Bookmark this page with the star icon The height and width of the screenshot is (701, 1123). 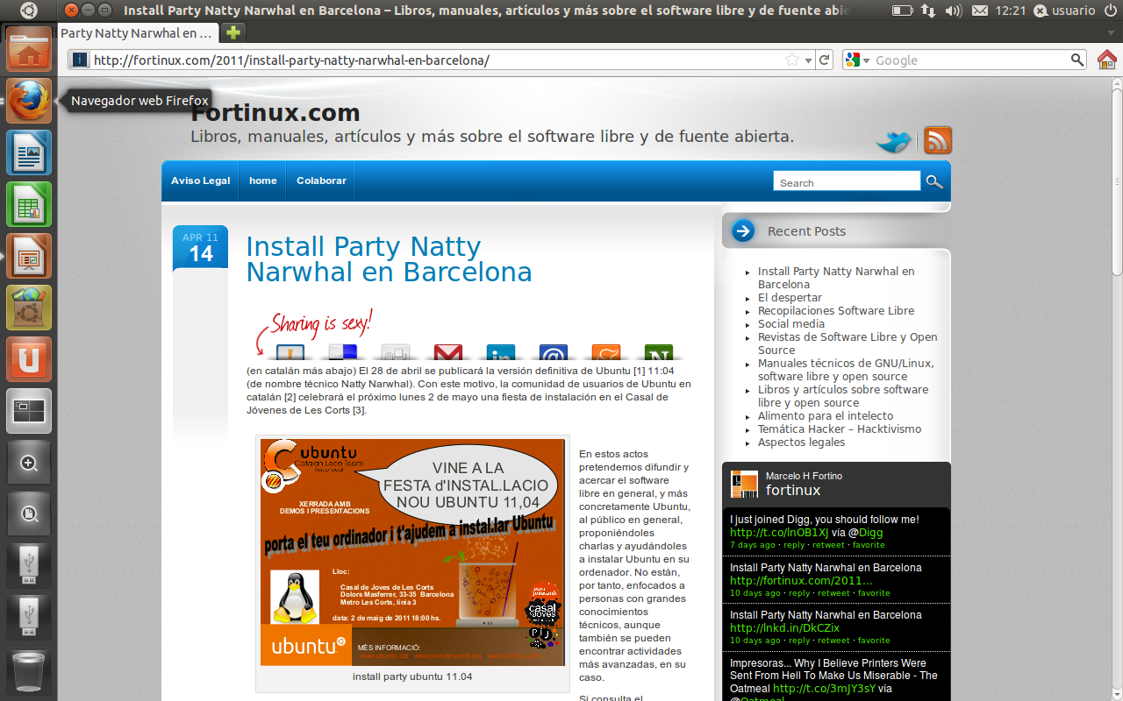[x=792, y=60]
